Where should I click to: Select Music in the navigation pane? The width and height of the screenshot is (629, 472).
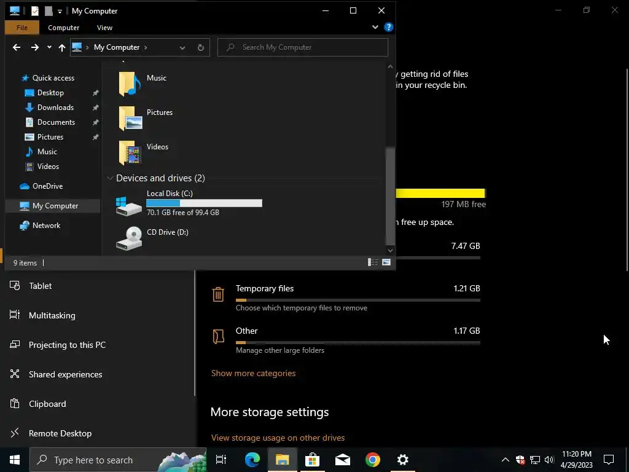click(x=47, y=152)
